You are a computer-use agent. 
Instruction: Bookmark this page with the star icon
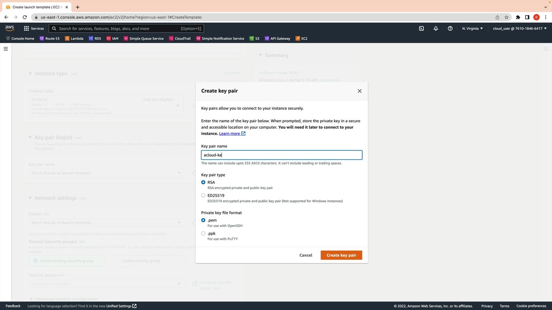pos(507,17)
